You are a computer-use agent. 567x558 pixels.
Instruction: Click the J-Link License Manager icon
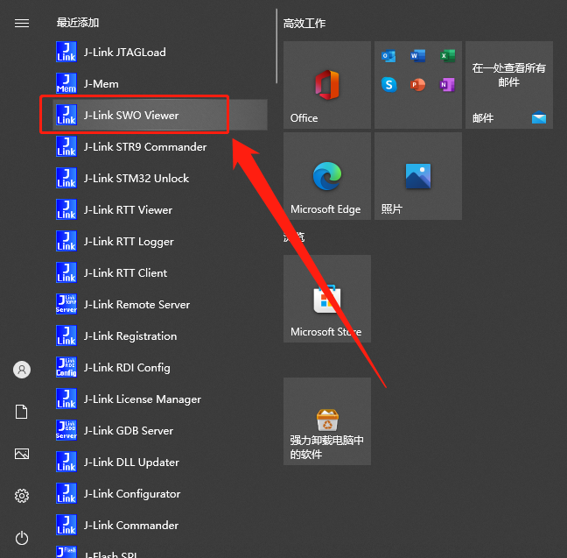coord(66,399)
